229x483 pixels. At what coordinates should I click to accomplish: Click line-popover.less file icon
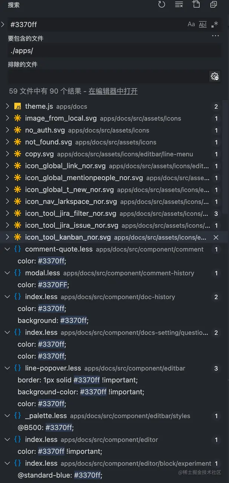[17, 368]
